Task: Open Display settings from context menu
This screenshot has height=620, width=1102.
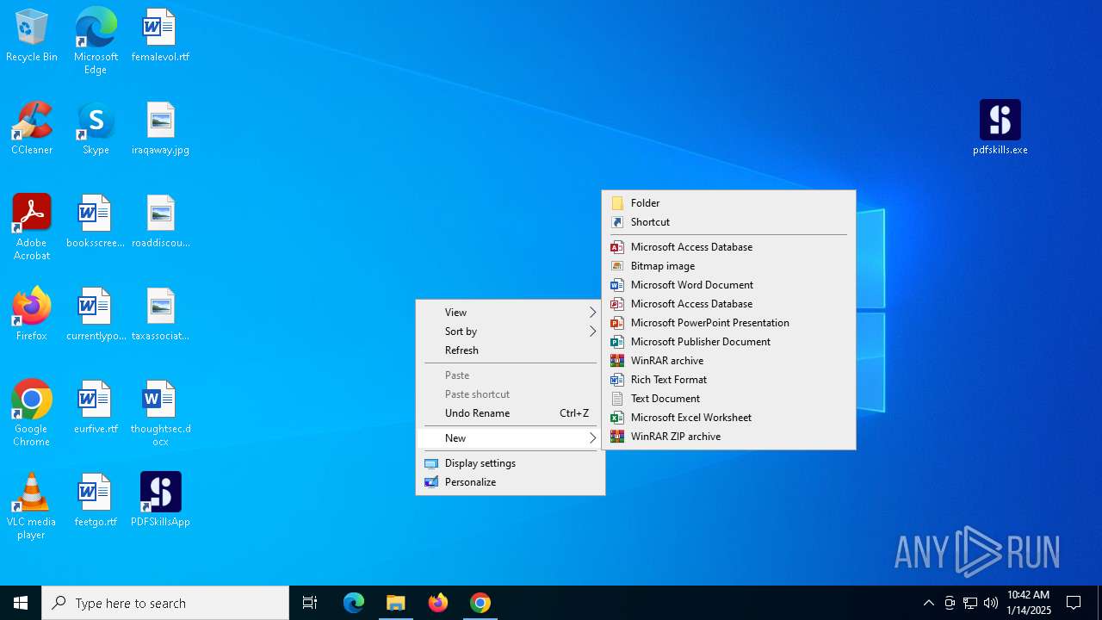Action: click(x=511, y=463)
